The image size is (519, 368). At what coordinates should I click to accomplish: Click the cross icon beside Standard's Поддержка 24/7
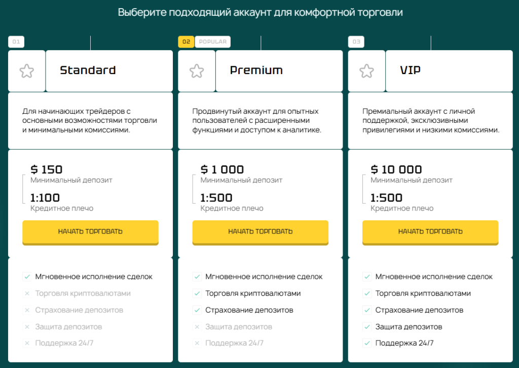(x=27, y=343)
